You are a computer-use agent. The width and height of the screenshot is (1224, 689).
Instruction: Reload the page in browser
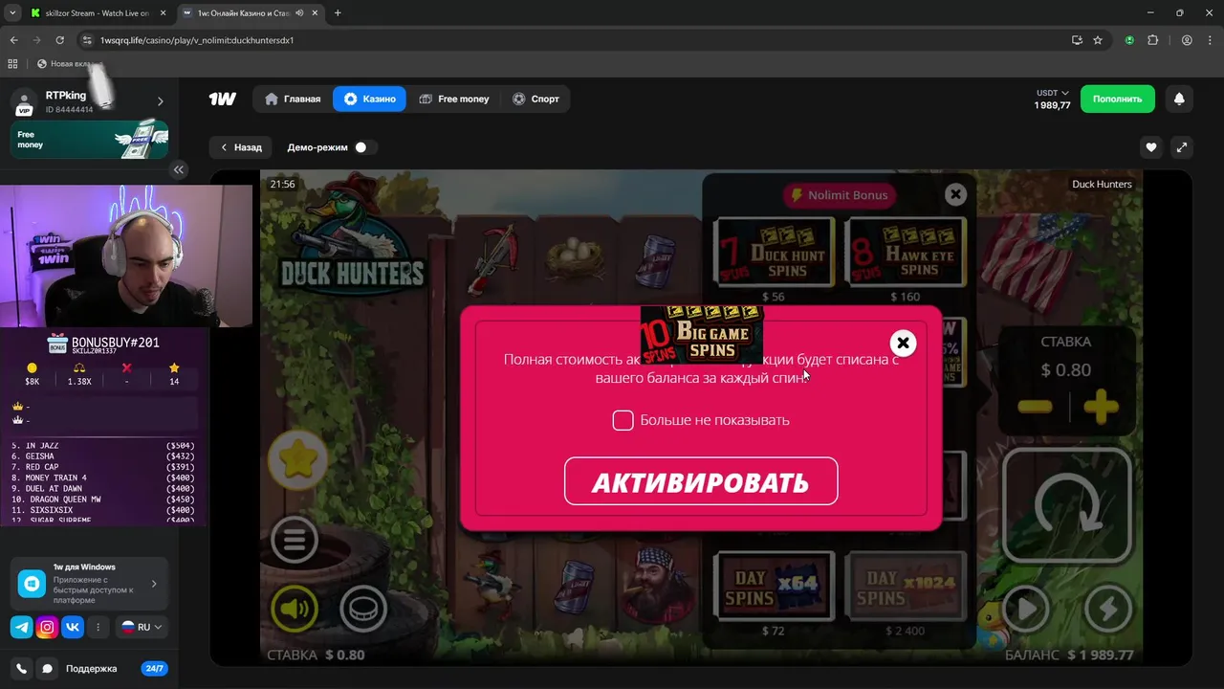tap(59, 40)
